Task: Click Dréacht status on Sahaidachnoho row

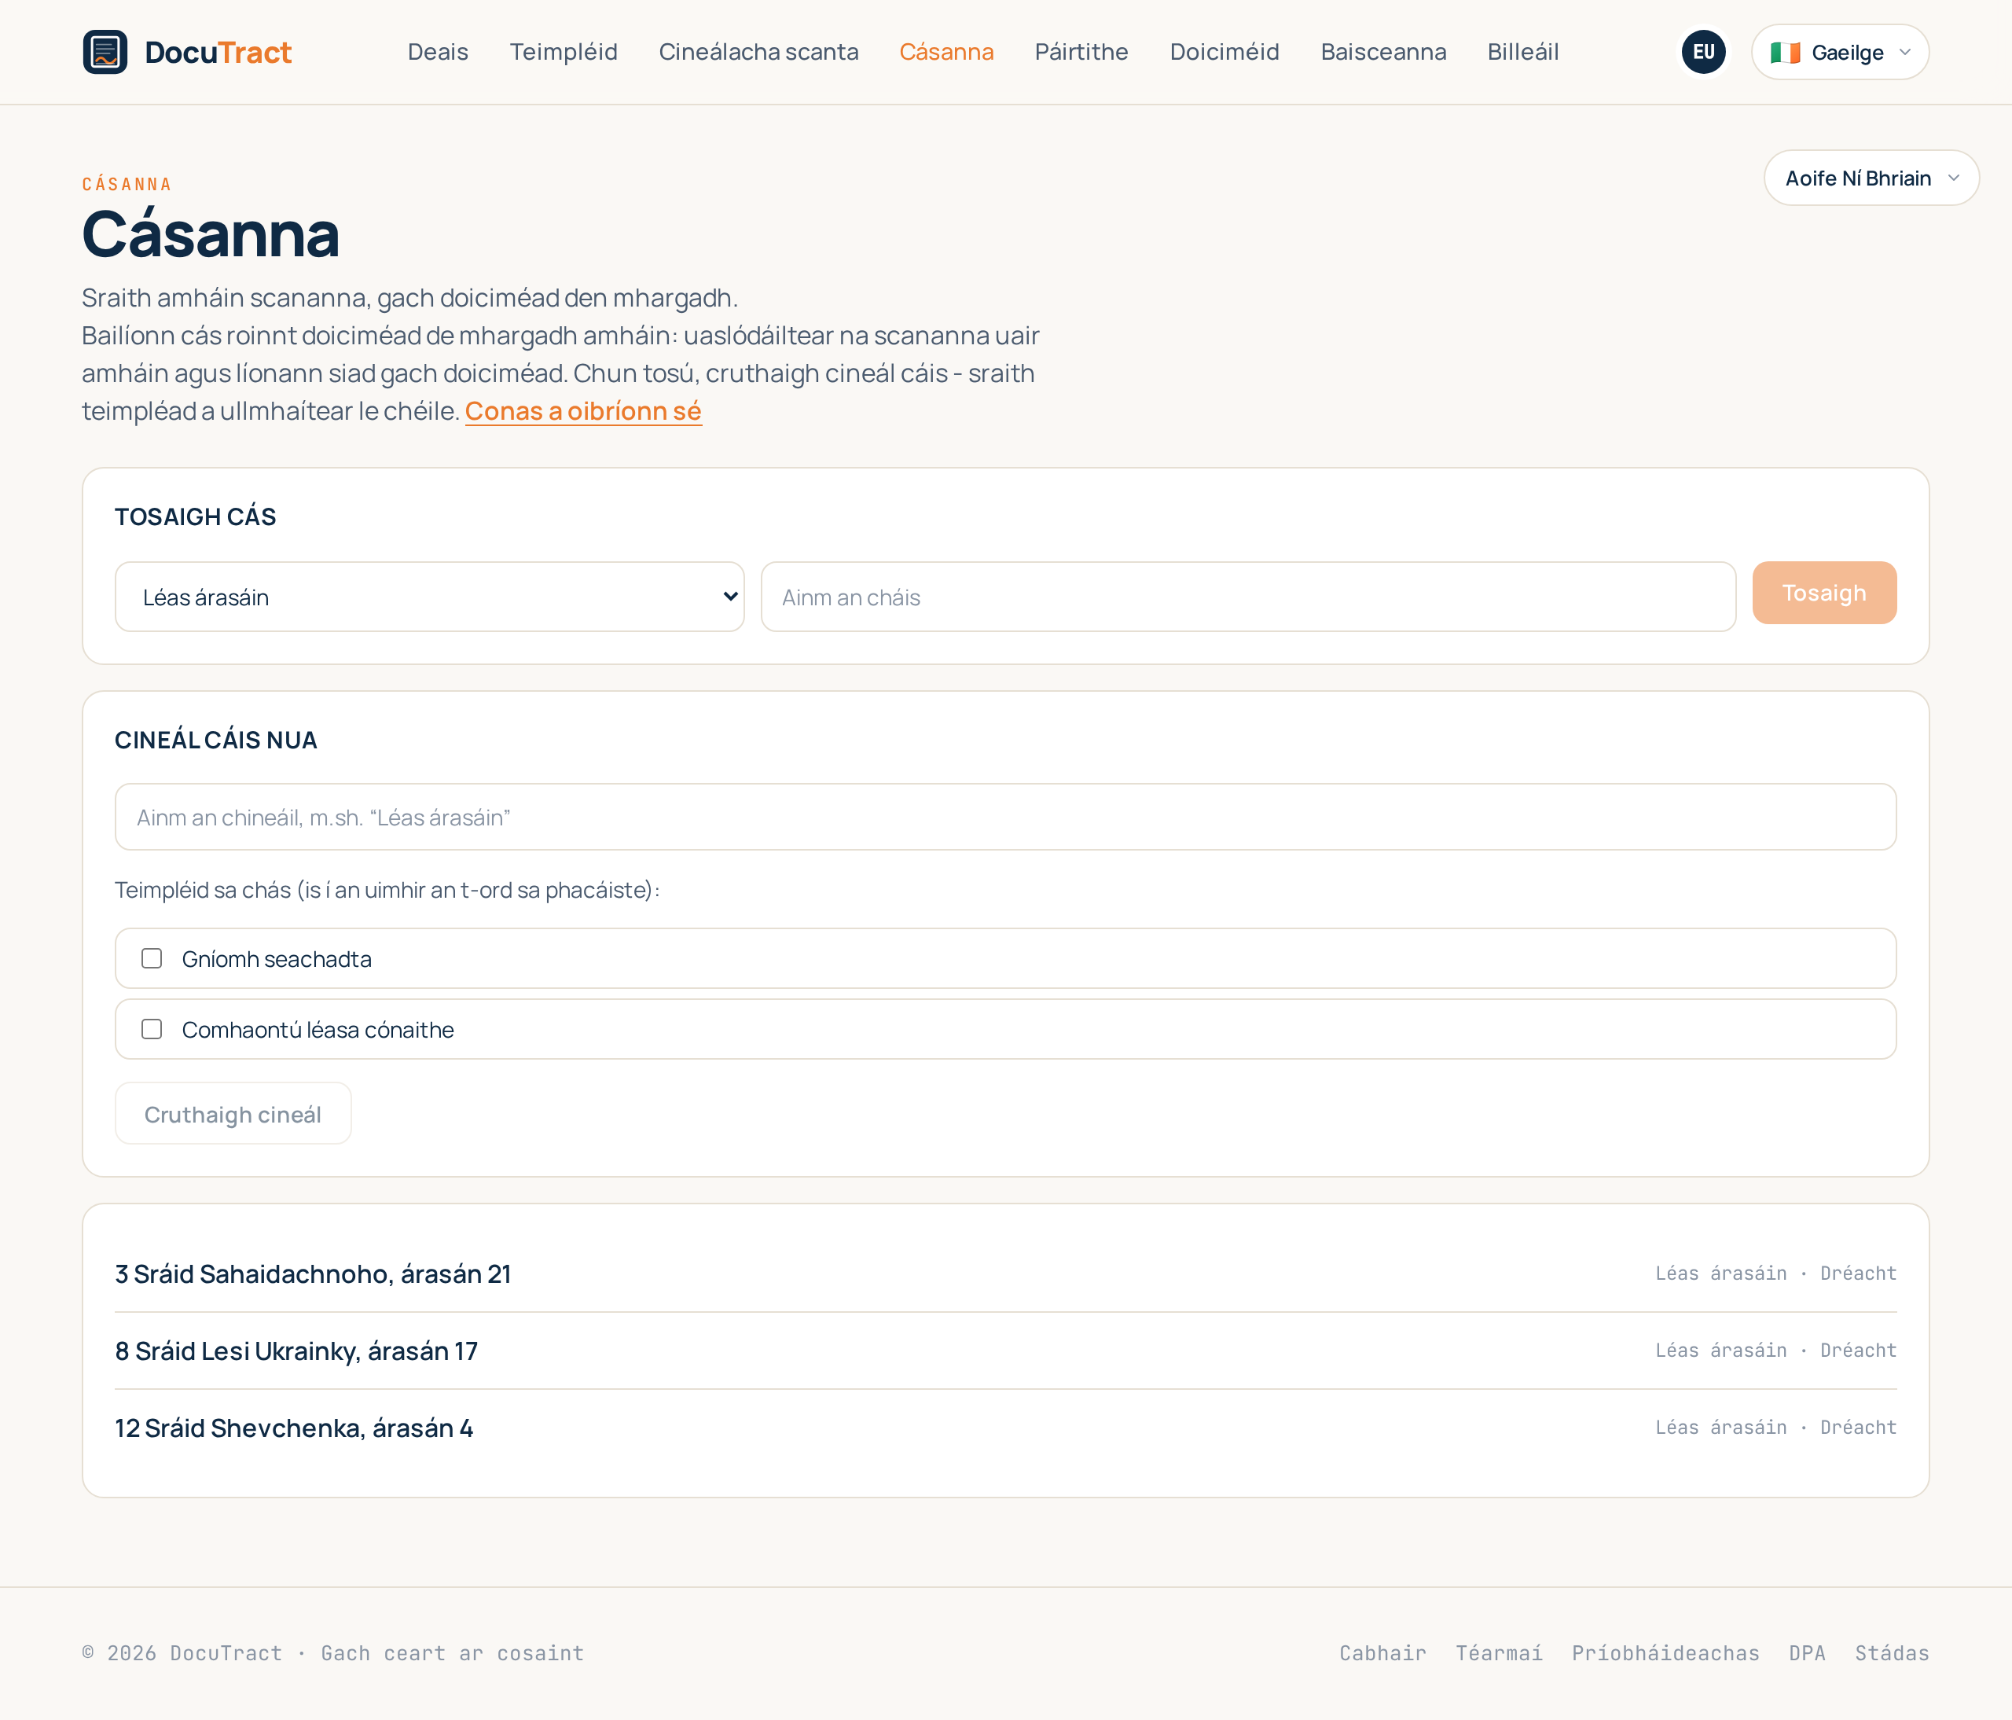Action: [1858, 1273]
